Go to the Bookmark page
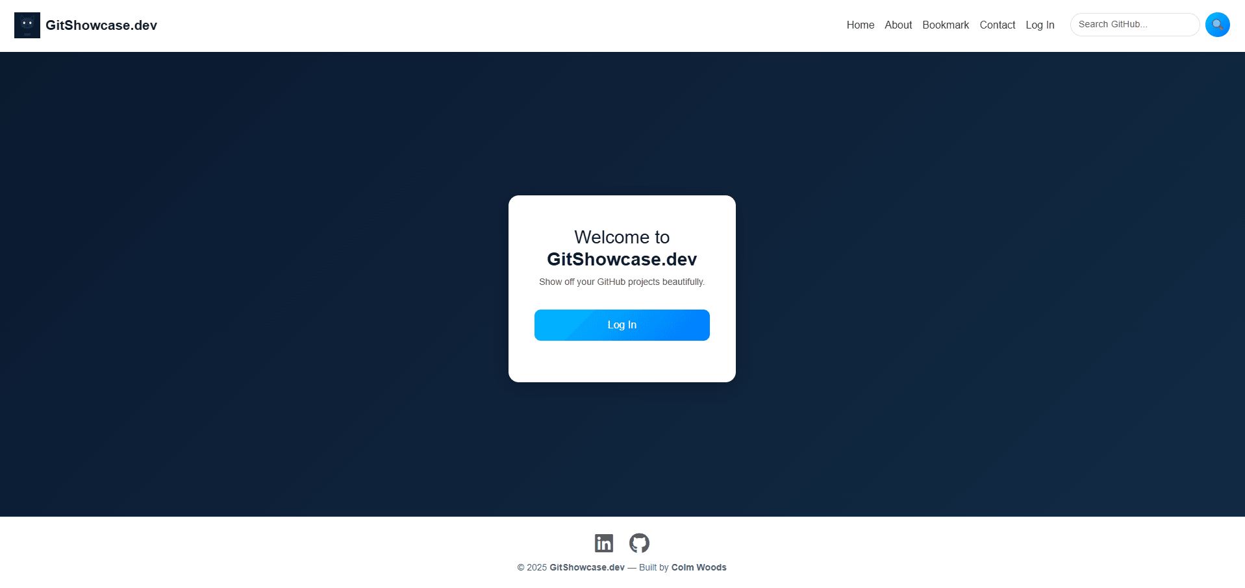Image resolution: width=1245 pixels, height=588 pixels. [945, 25]
